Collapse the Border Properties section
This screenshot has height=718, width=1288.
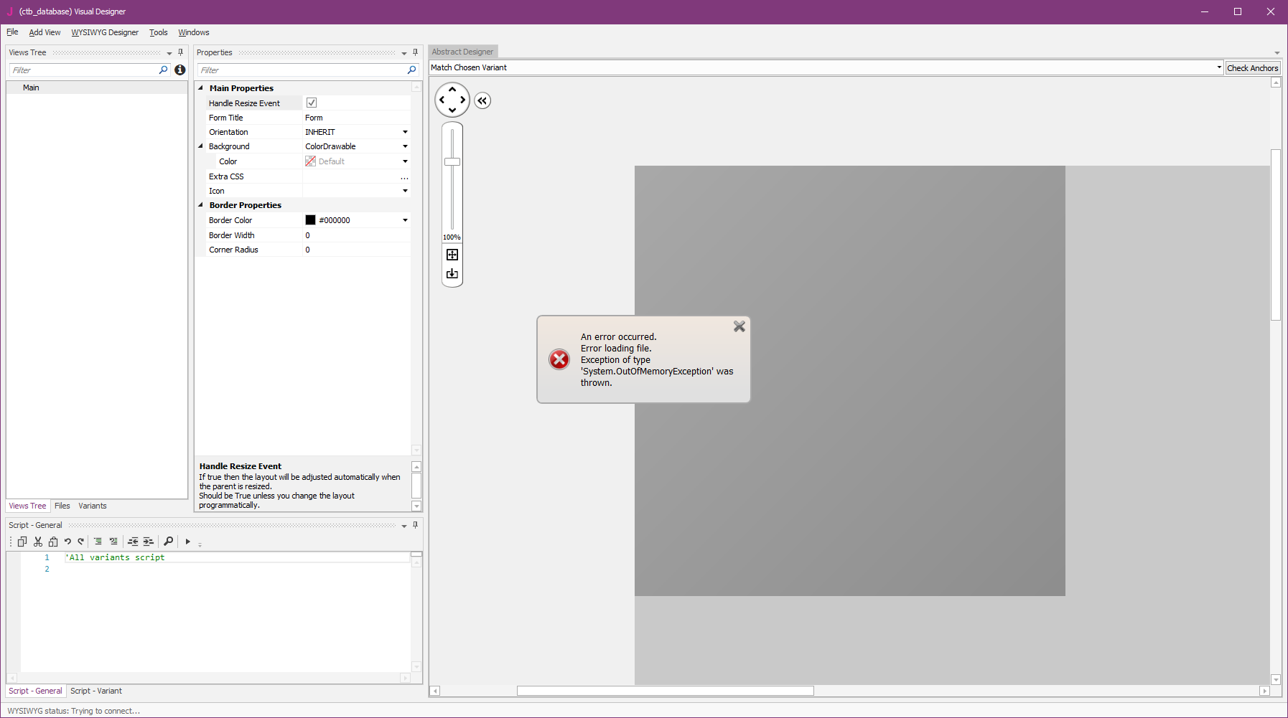201,205
